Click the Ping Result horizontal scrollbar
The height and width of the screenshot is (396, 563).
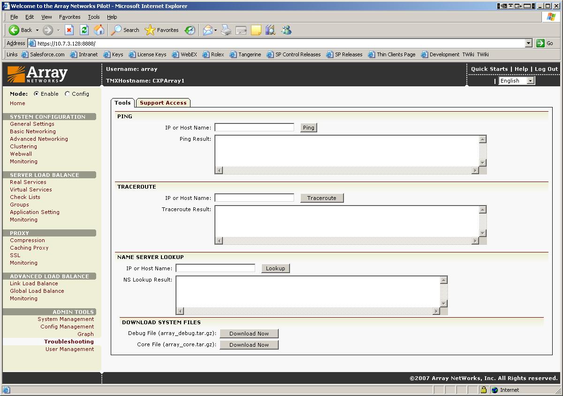click(x=347, y=170)
